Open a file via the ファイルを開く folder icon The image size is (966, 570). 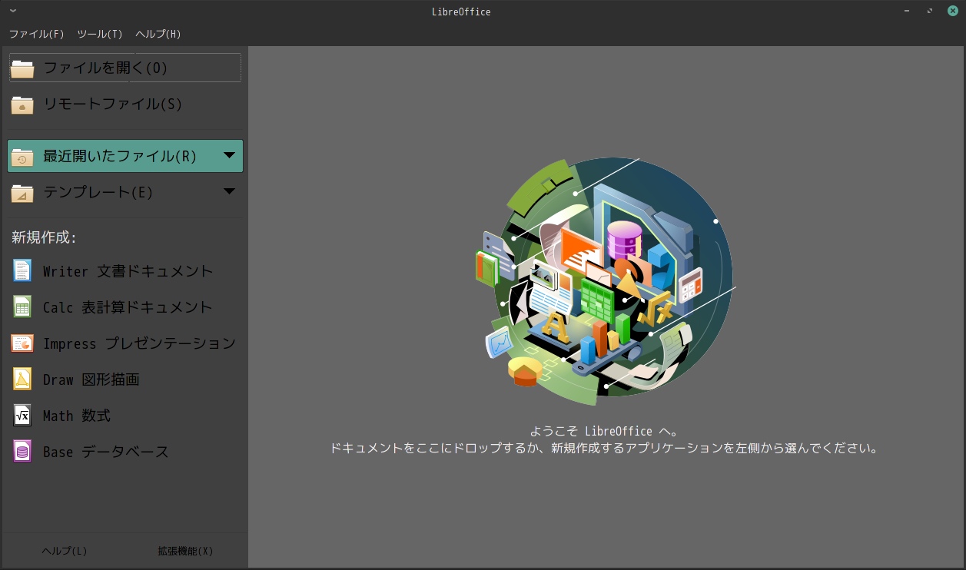22,68
